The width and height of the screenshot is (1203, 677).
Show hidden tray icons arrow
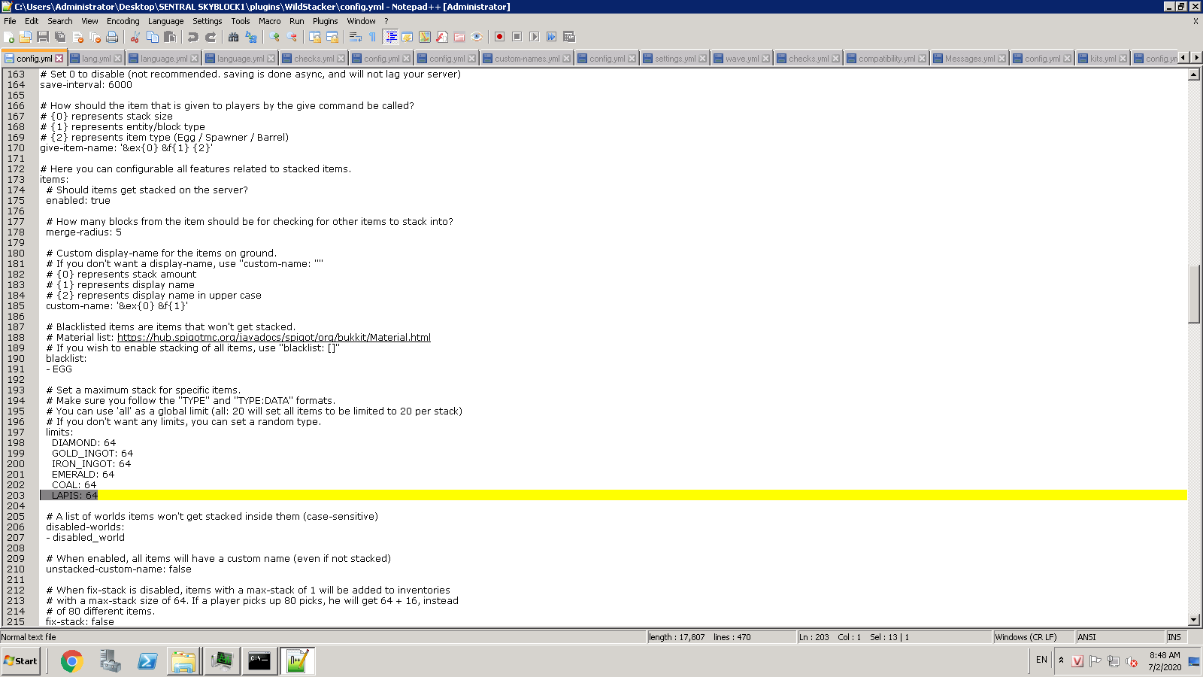tap(1061, 660)
